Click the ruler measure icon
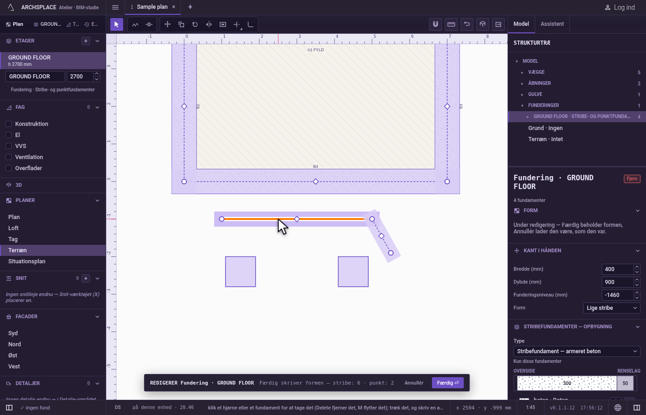 pos(451,24)
